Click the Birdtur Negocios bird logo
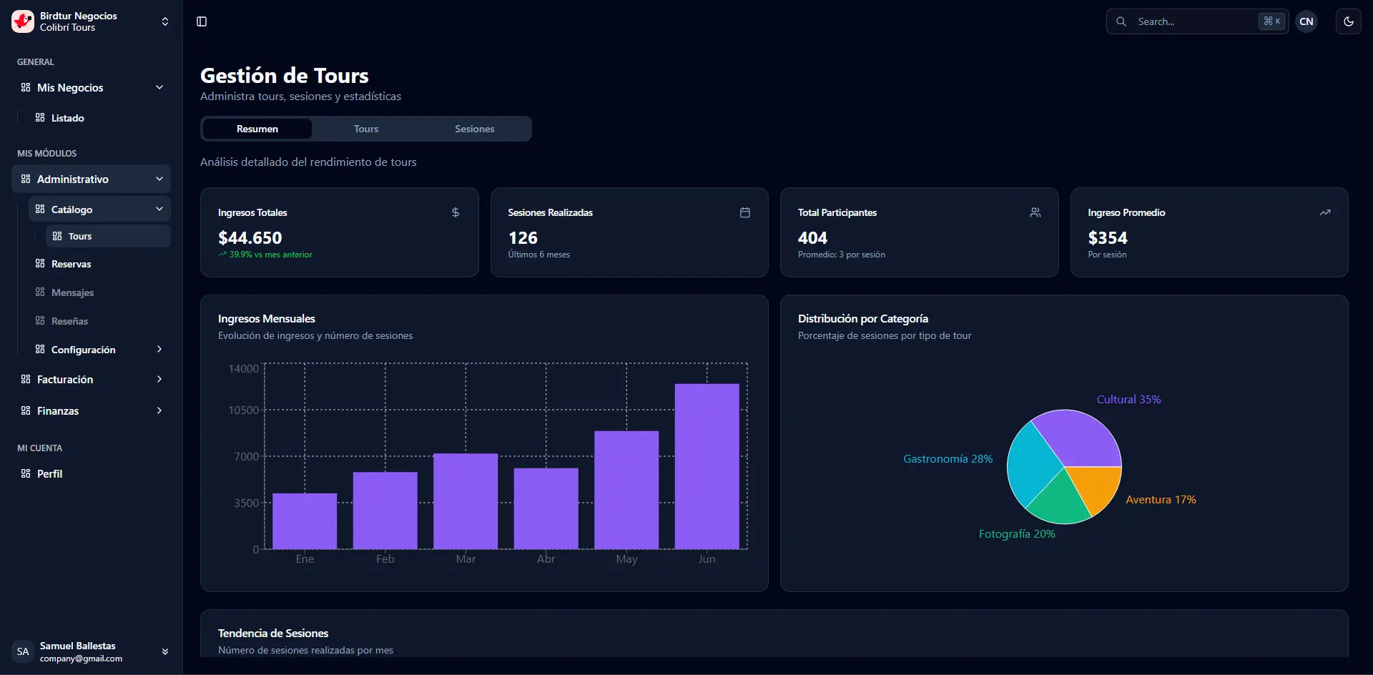This screenshot has width=1373, height=675. click(23, 21)
